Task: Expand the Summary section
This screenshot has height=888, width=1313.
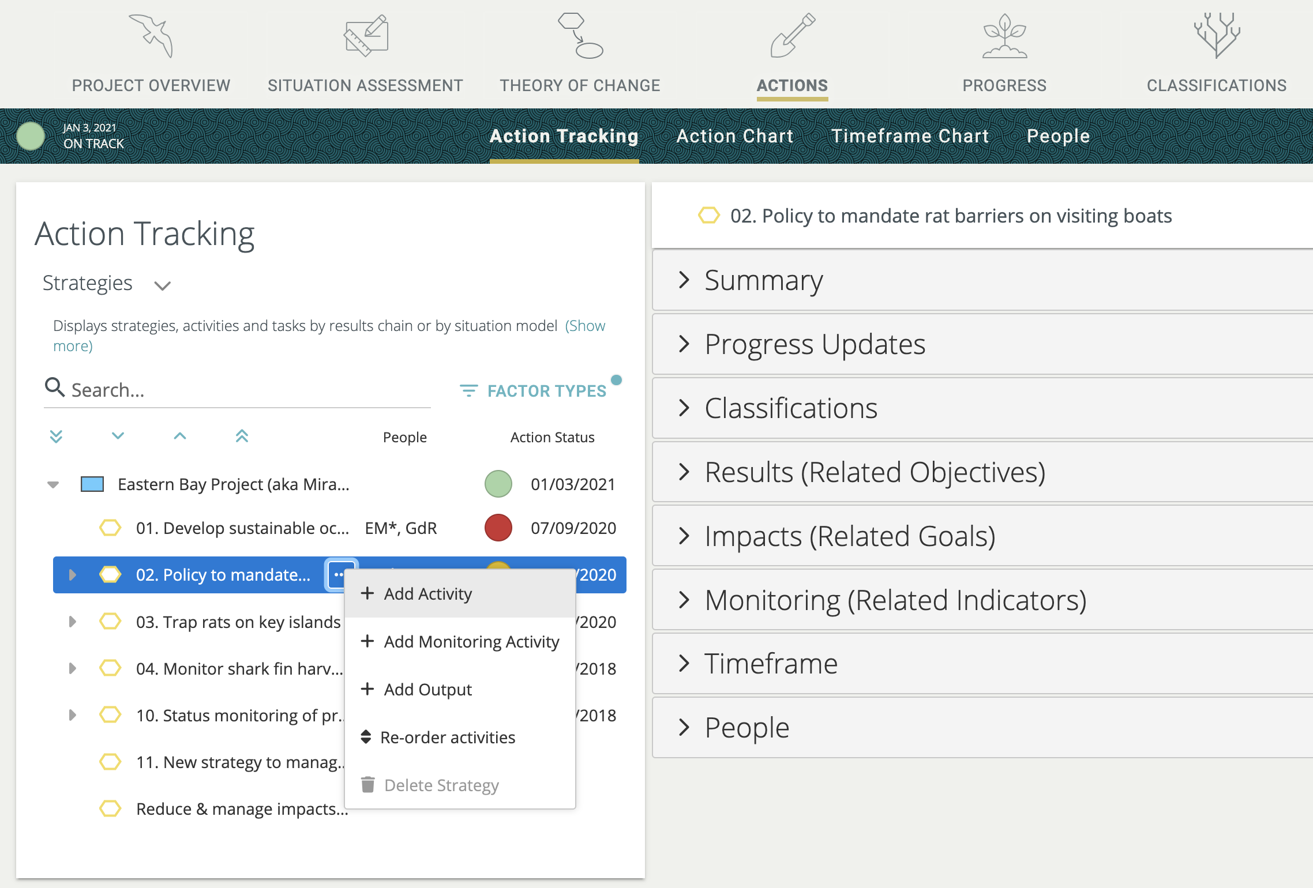Action: [x=763, y=280]
